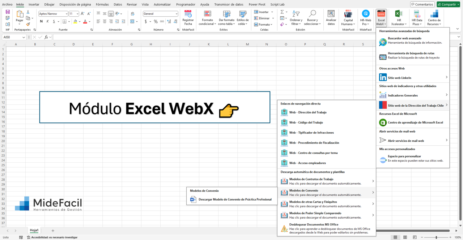Open the Capital Humano tool
This screenshot has height=240, width=463.
coord(348,18)
